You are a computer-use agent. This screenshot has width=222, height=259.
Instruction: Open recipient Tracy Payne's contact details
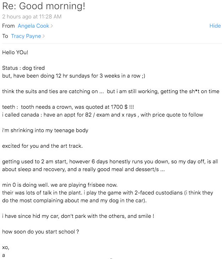click(26, 36)
